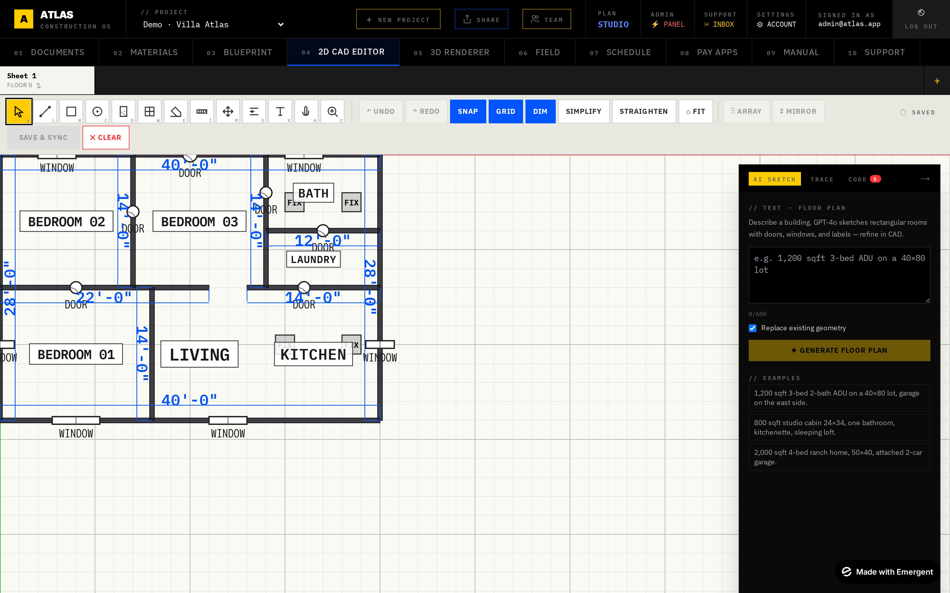Select the Window tool

pos(150,112)
